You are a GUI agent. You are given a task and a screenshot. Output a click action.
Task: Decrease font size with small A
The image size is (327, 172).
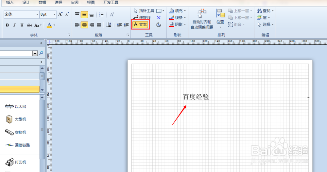pyautogui.click(x=67, y=14)
